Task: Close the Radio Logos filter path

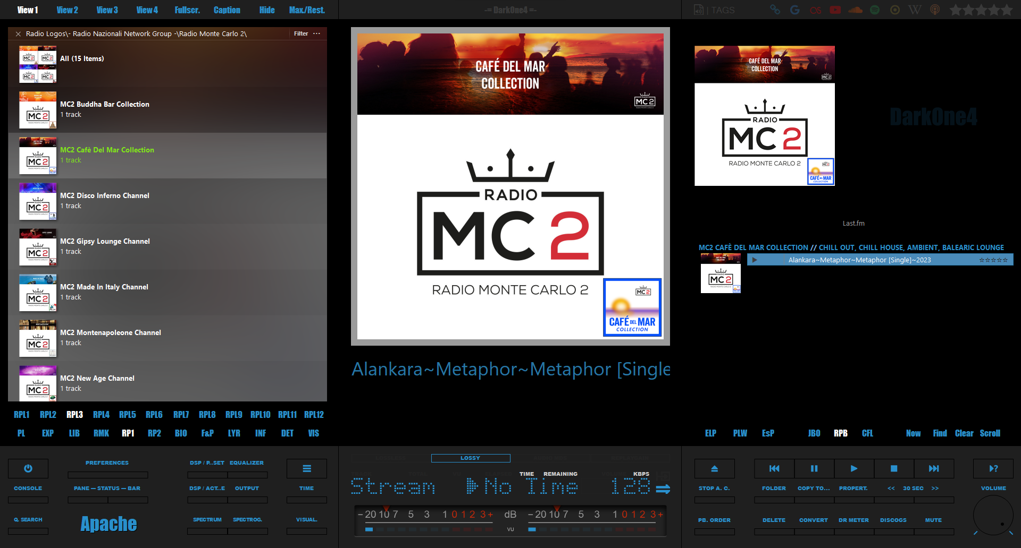Action: pos(18,33)
